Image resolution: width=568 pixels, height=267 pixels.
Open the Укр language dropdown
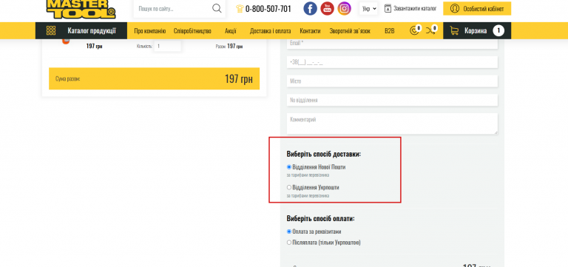click(x=369, y=9)
